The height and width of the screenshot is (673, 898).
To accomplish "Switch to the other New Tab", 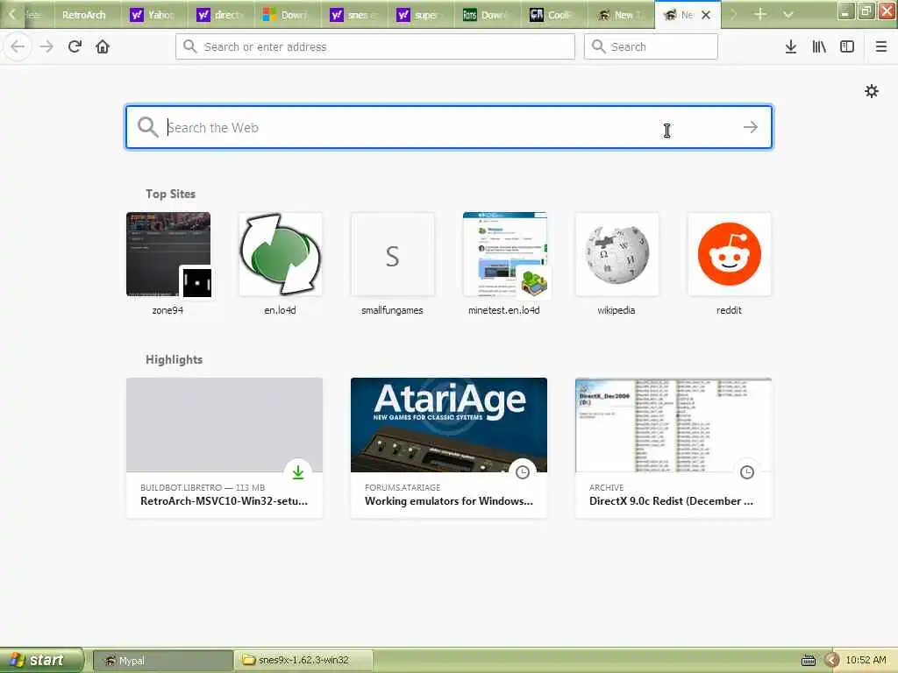I will (x=620, y=15).
